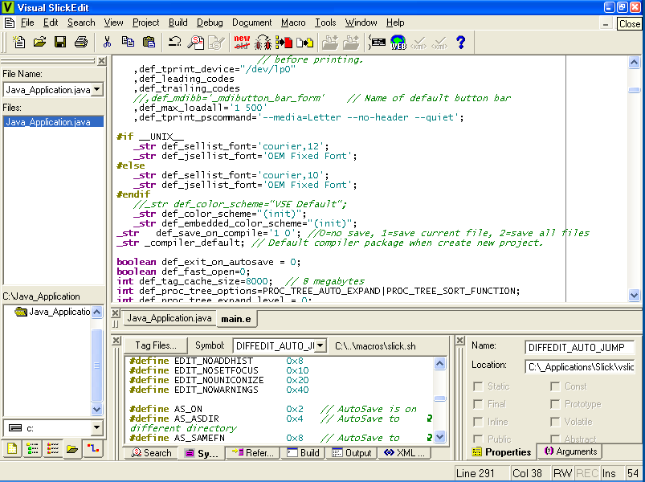Toggle the Abstract checkbox
The height and width of the screenshot is (482, 645).
555,439
